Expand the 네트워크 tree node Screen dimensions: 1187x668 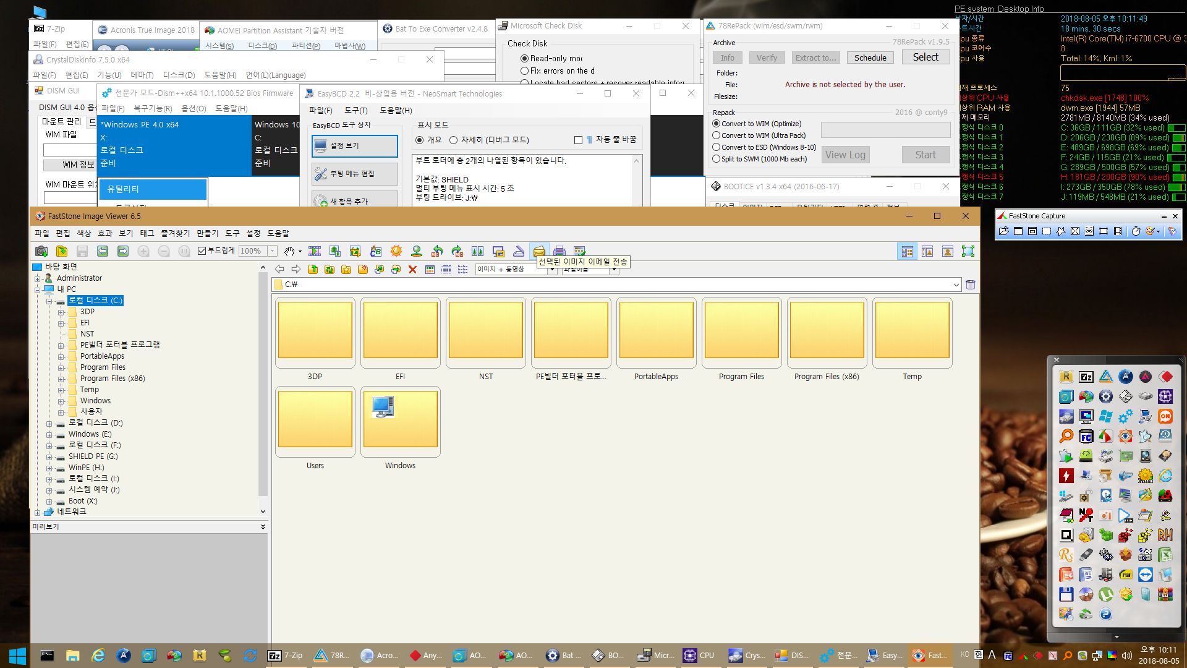(x=37, y=512)
